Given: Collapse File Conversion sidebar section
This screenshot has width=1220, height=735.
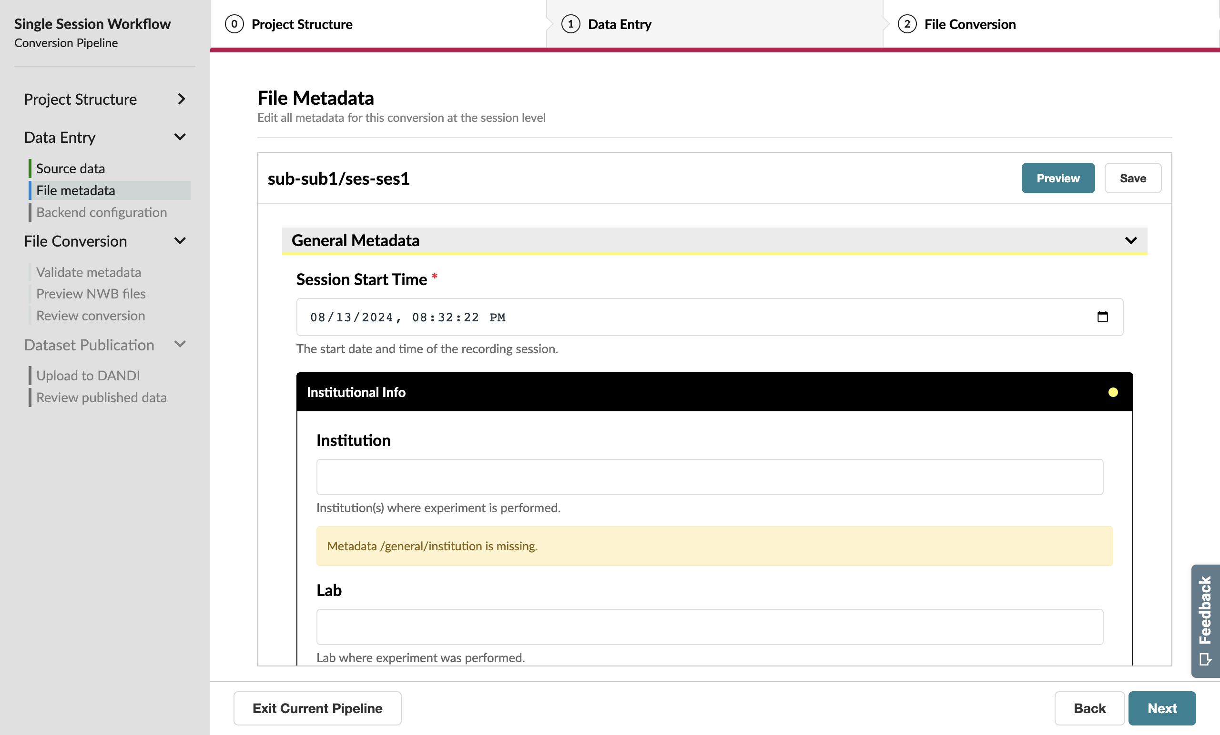Looking at the screenshot, I should [x=180, y=241].
